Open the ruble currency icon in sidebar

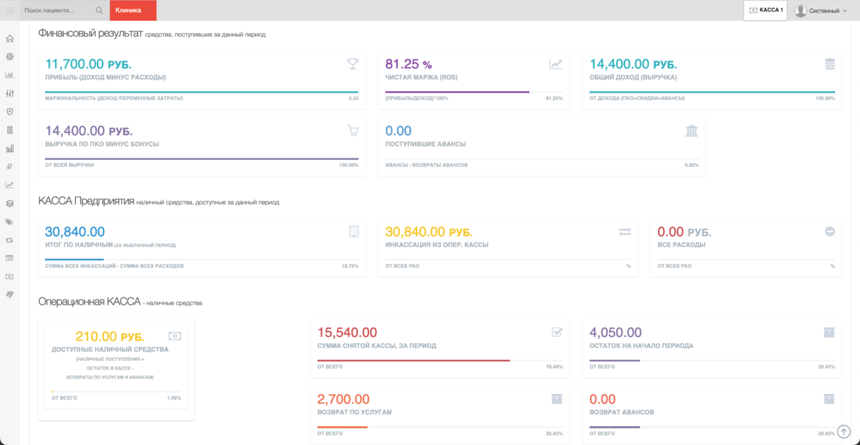click(9, 166)
